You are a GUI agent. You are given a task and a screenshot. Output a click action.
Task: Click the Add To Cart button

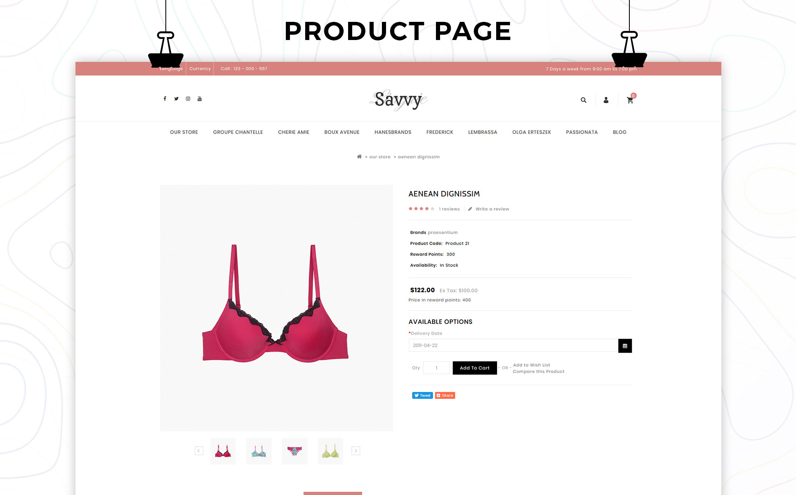(x=475, y=368)
